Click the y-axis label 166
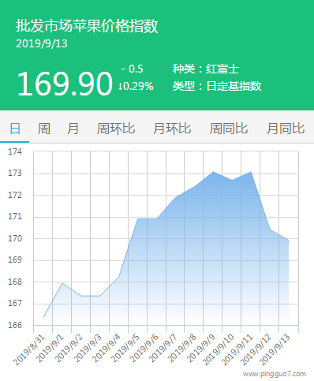The height and width of the screenshot is (381, 314). [15, 325]
